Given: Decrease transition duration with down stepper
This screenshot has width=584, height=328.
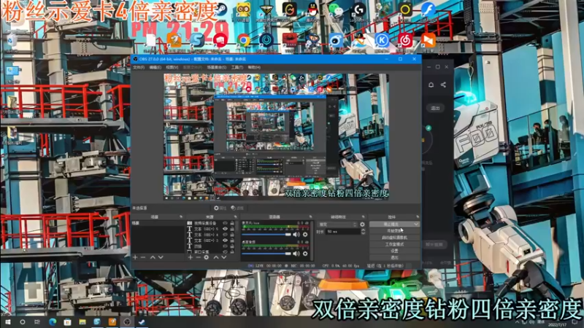Looking at the screenshot, I should [x=363, y=233].
